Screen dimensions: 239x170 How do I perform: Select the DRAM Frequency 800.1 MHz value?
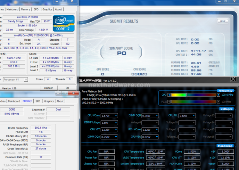(41, 128)
